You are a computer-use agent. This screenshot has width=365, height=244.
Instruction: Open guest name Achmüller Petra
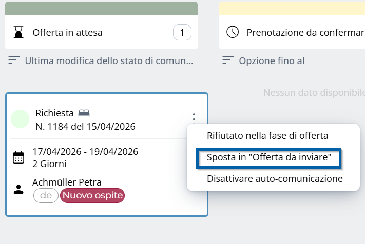pos(67,182)
